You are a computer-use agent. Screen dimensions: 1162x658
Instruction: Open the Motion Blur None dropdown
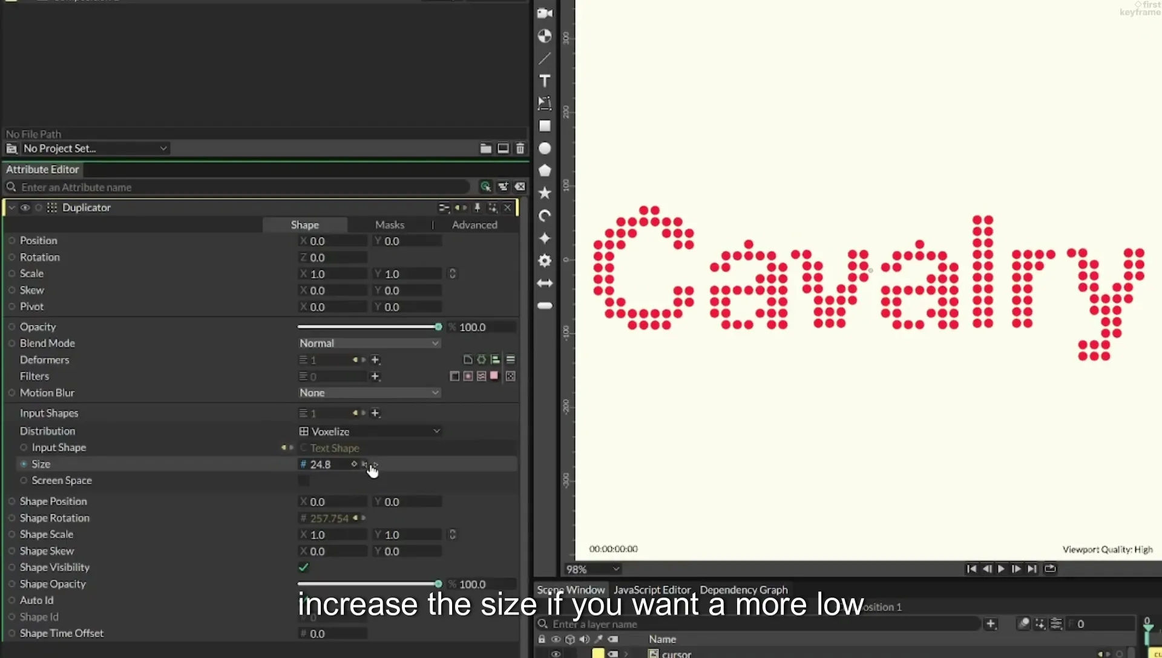[369, 393]
